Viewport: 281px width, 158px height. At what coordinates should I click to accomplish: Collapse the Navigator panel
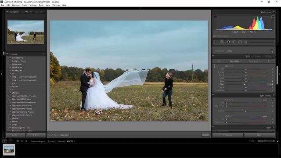7,12
